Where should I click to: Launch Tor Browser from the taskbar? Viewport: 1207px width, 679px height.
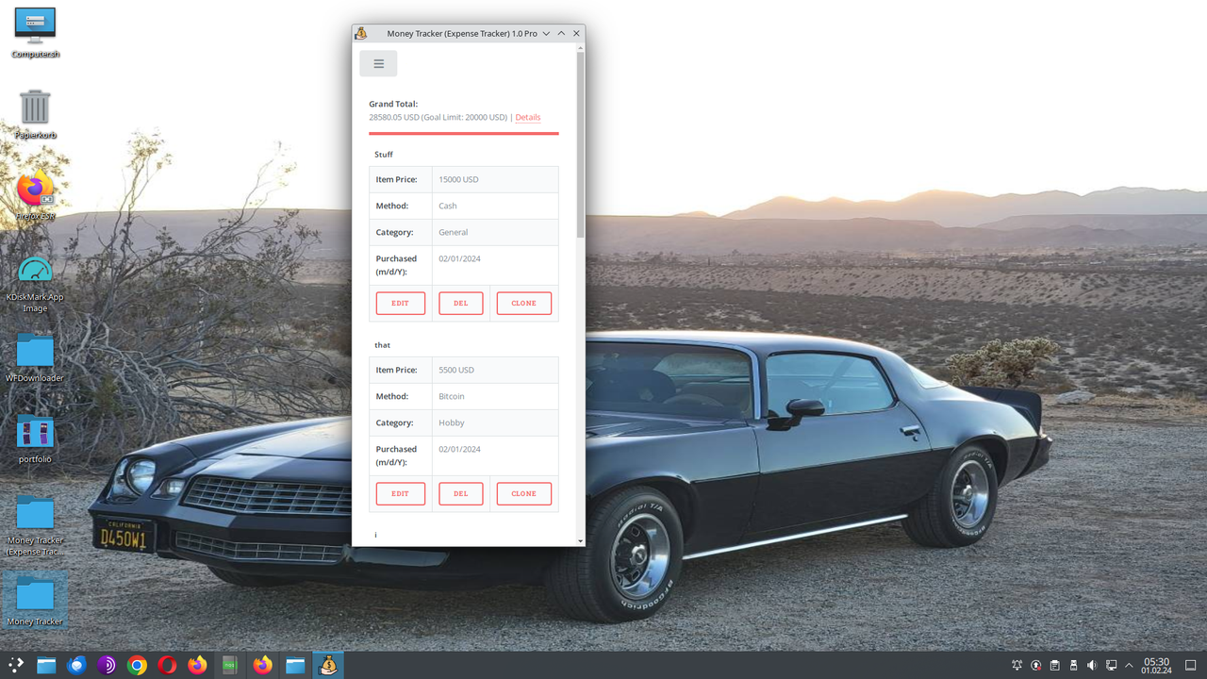pyautogui.click(x=107, y=665)
